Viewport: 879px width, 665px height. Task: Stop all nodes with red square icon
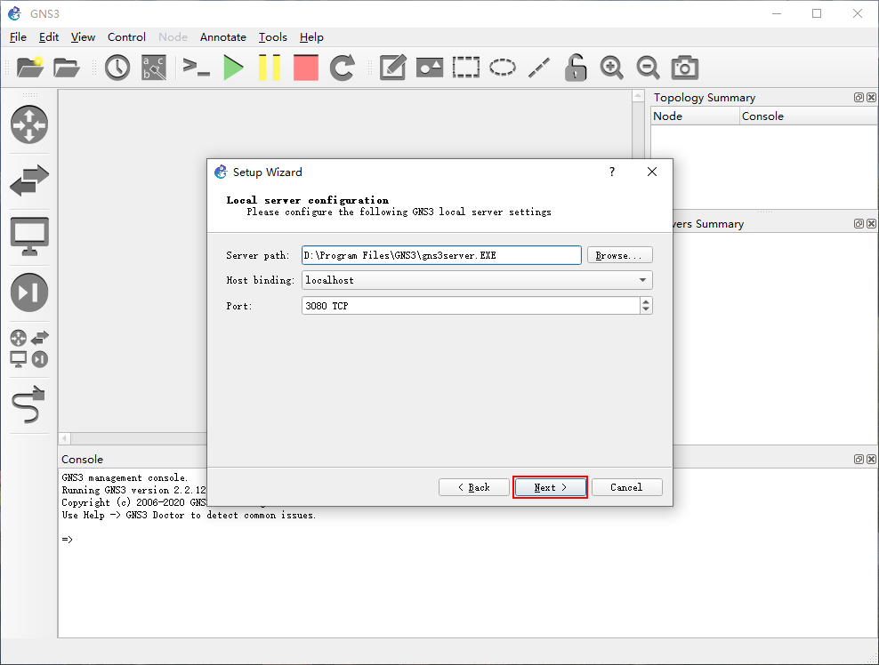306,68
